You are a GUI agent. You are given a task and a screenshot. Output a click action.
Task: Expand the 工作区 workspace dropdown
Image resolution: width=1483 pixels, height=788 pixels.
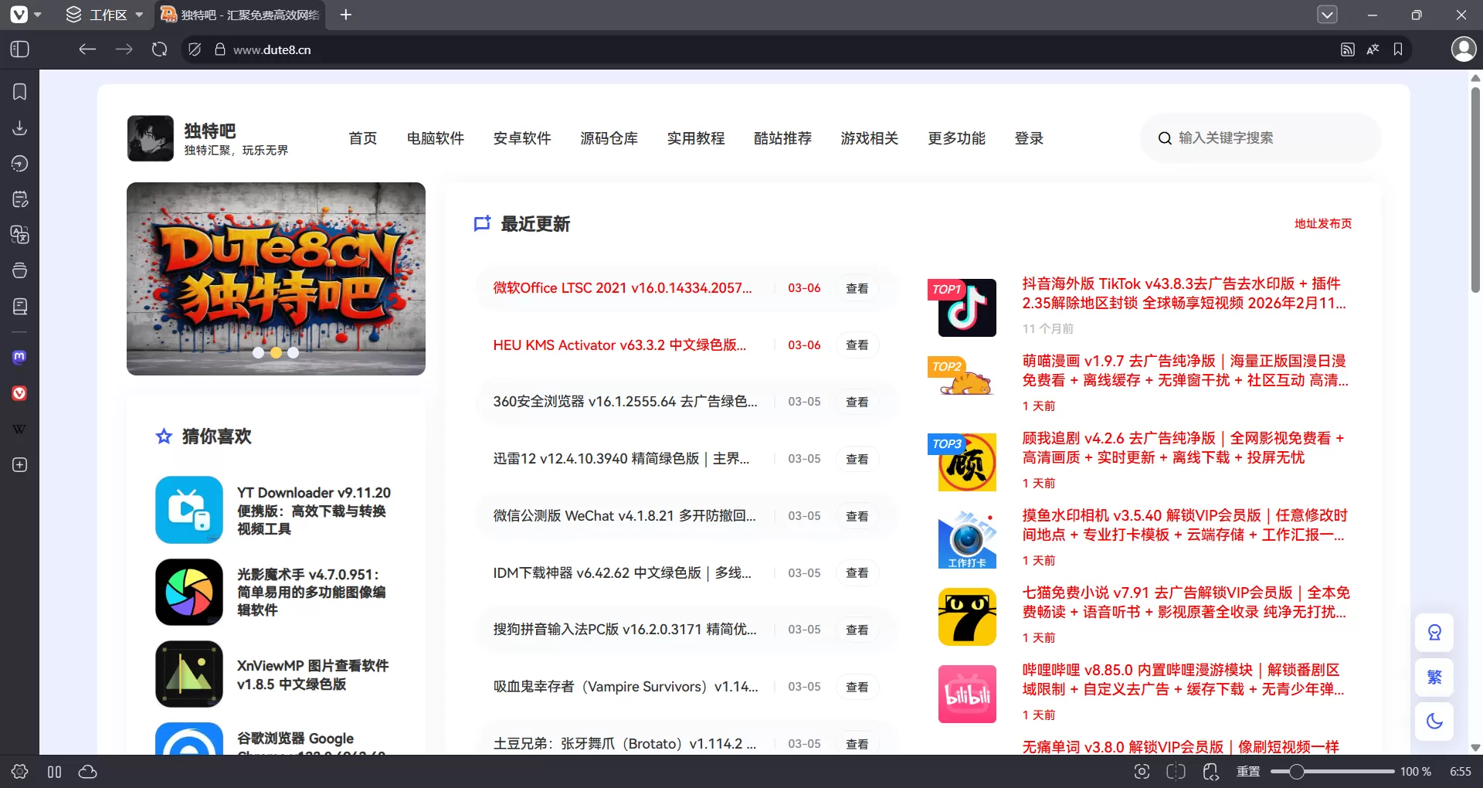(139, 15)
